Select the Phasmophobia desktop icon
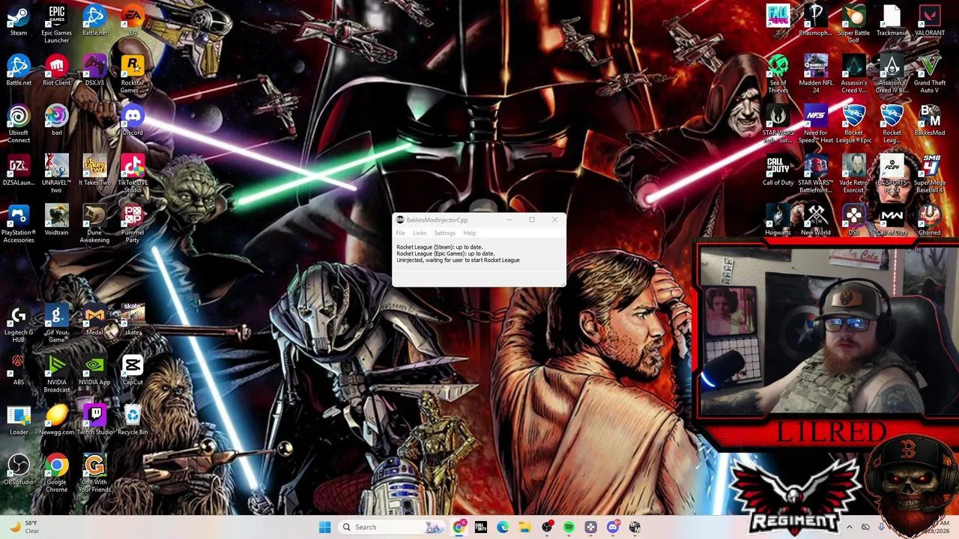 point(815,21)
